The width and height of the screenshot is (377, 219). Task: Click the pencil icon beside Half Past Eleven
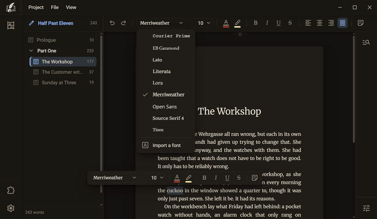point(31,23)
